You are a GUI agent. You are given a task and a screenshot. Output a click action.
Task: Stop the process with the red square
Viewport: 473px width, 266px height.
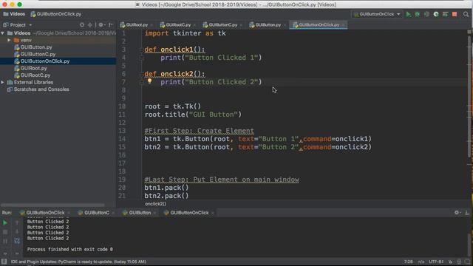[x=455, y=14]
